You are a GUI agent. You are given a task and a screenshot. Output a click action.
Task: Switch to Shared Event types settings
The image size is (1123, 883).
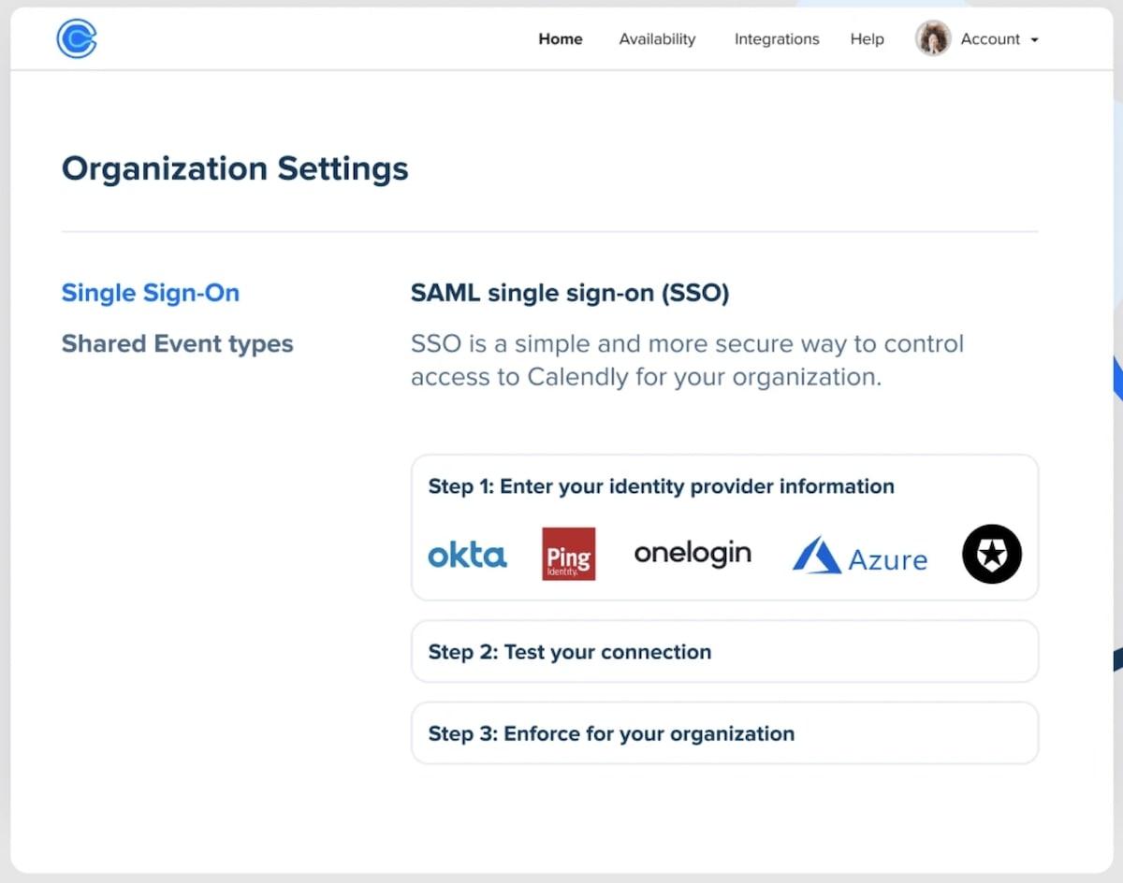(x=178, y=344)
